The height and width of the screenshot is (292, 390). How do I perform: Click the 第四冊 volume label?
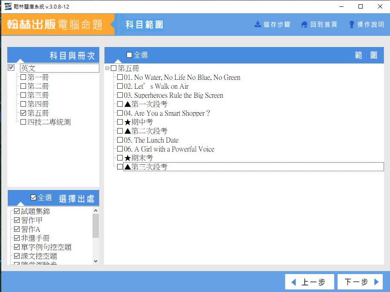(x=38, y=104)
